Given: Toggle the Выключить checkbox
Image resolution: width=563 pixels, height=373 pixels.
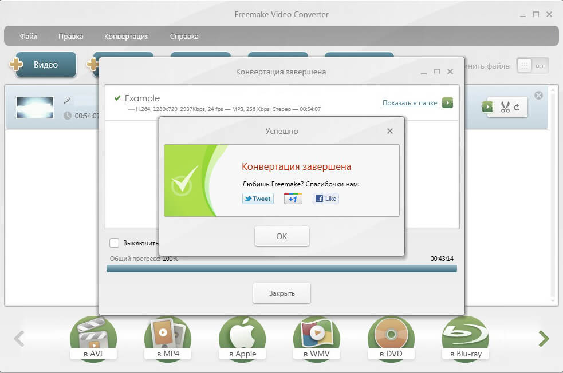Looking at the screenshot, I should coord(114,243).
